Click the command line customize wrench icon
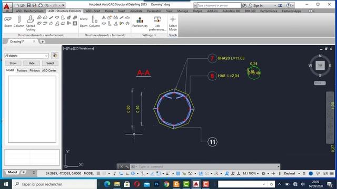 click(127, 166)
